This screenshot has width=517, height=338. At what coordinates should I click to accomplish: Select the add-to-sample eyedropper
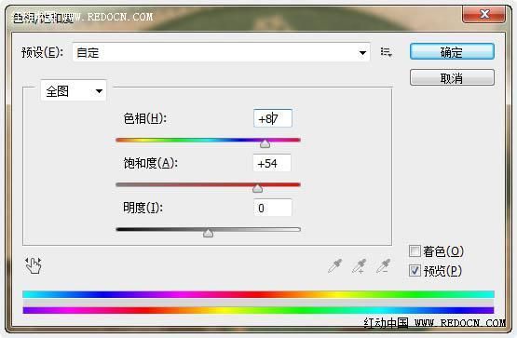(x=359, y=266)
